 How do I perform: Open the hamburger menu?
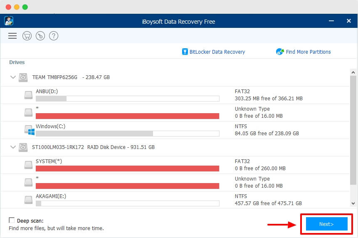point(12,36)
